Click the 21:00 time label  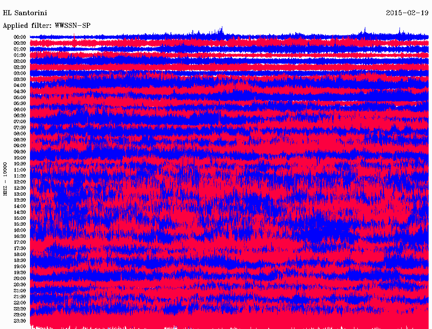(x=19, y=291)
